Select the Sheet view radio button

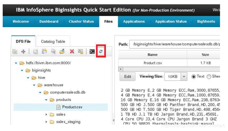pyautogui.click(x=209, y=77)
